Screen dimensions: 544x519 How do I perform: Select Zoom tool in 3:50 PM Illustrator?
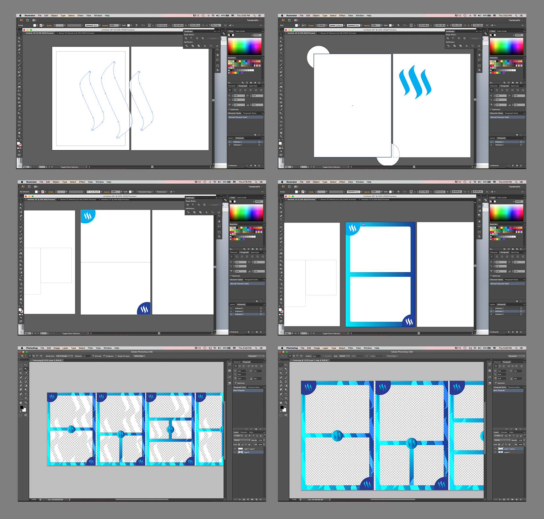click(x=19, y=136)
